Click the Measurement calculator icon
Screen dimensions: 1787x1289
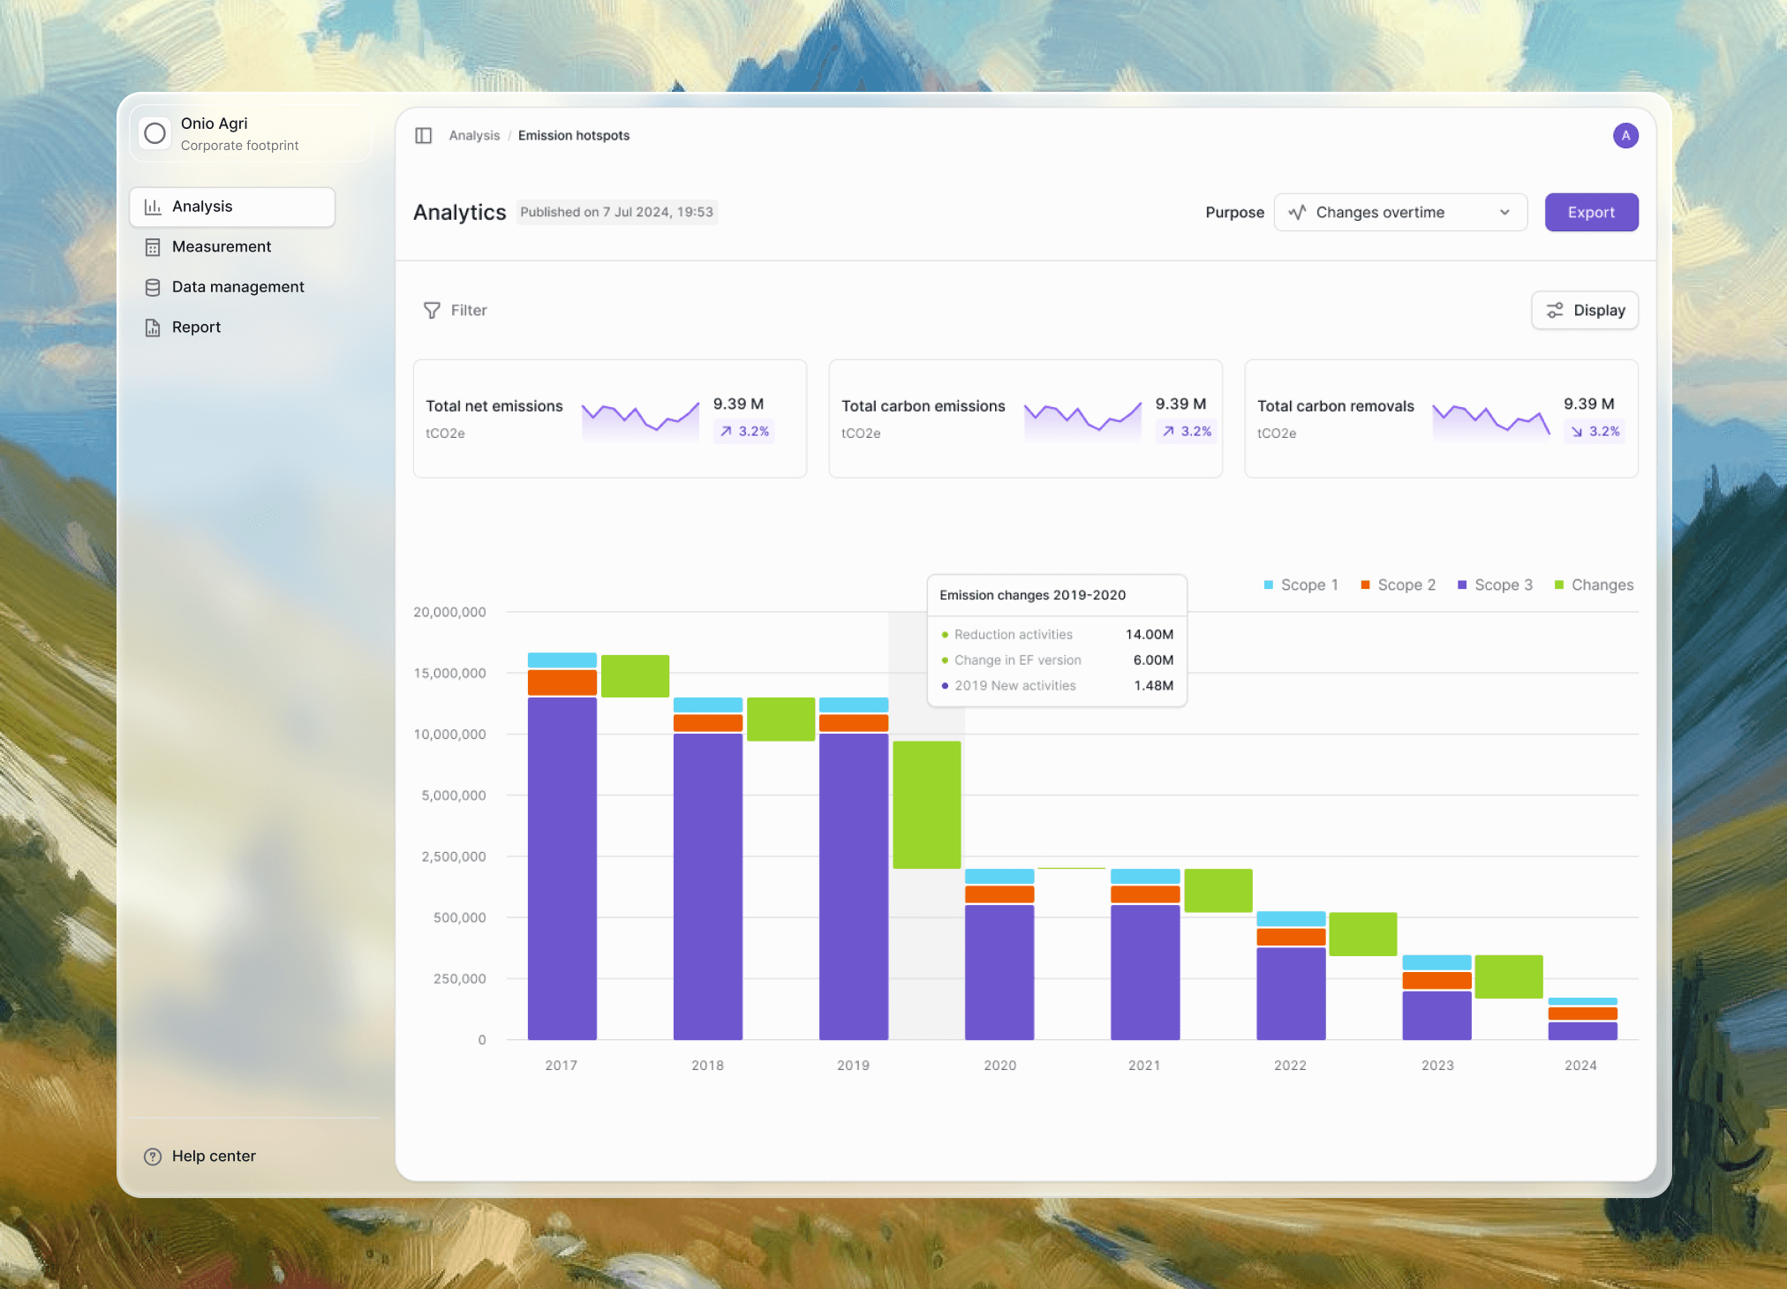tap(153, 247)
